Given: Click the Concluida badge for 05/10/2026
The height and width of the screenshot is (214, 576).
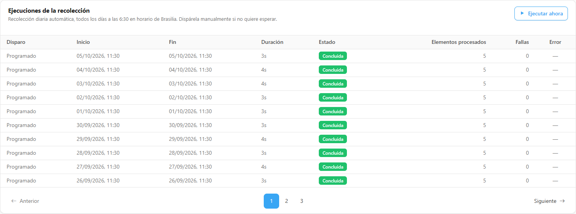Looking at the screenshot, I should pyautogui.click(x=333, y=56).
